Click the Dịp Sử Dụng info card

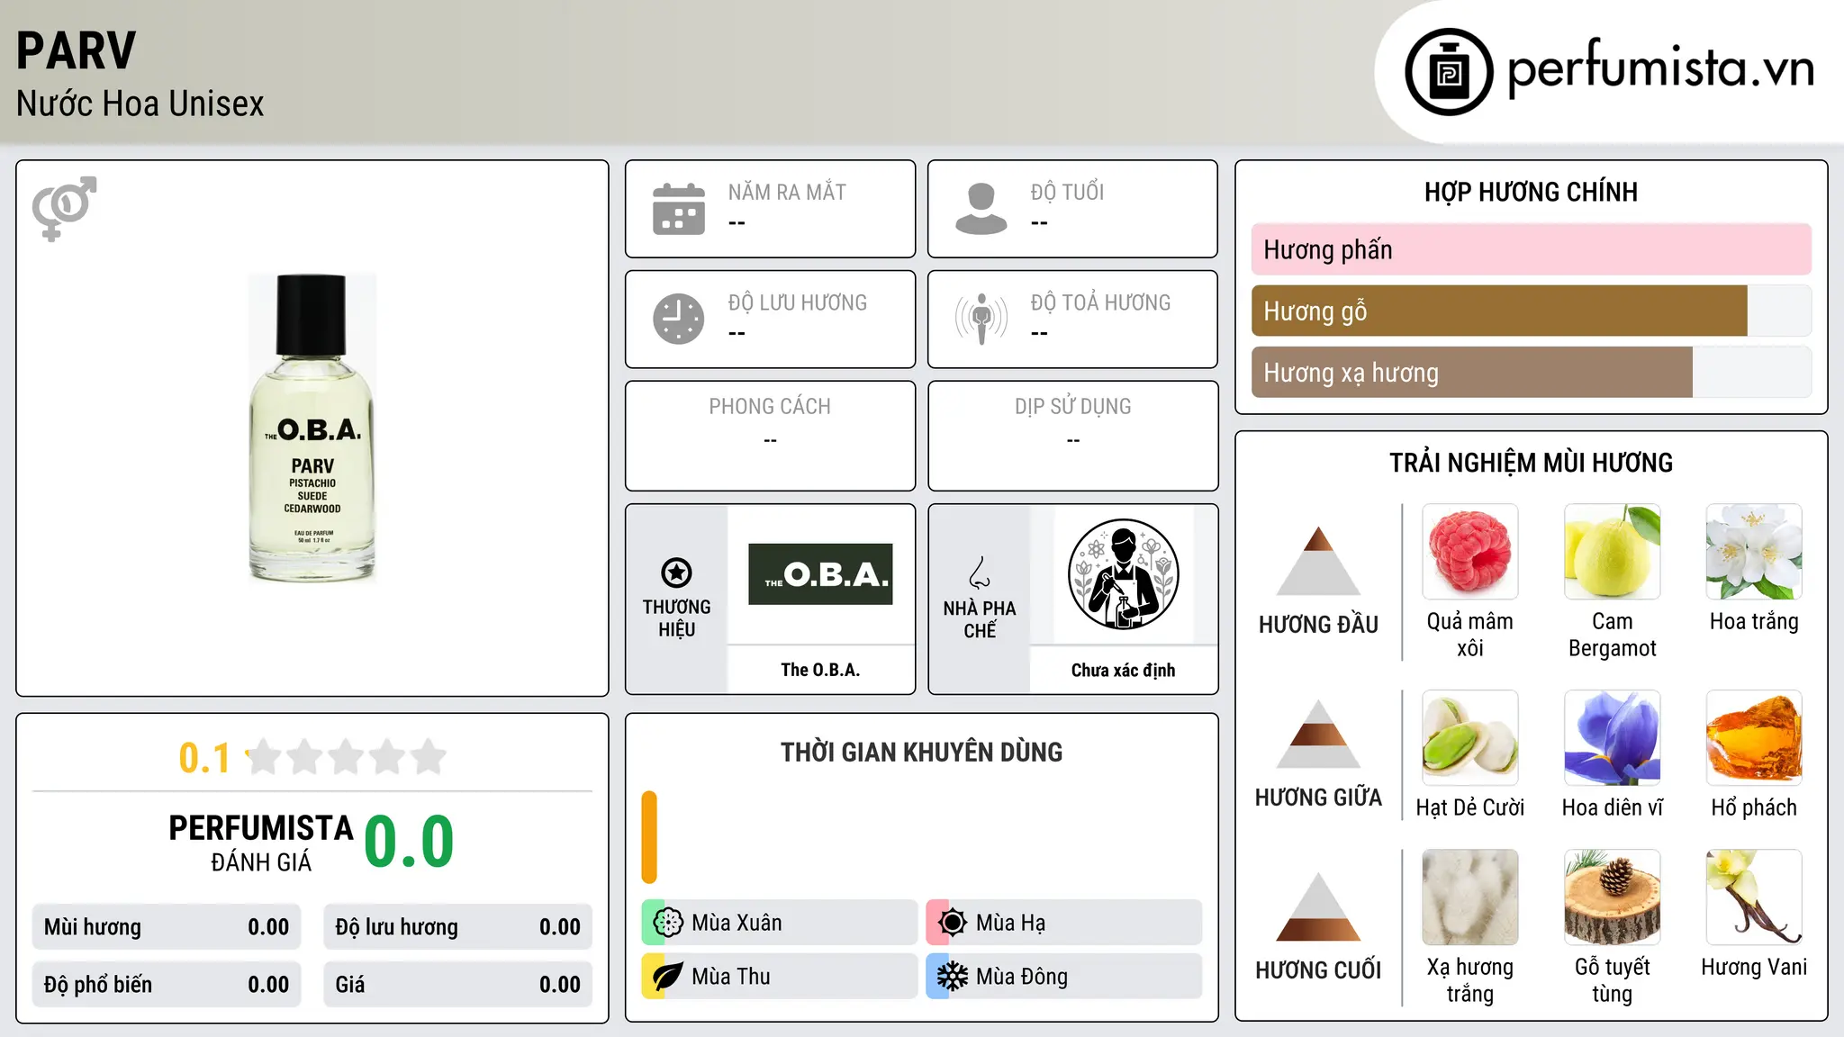click(x=1072, y=436)
